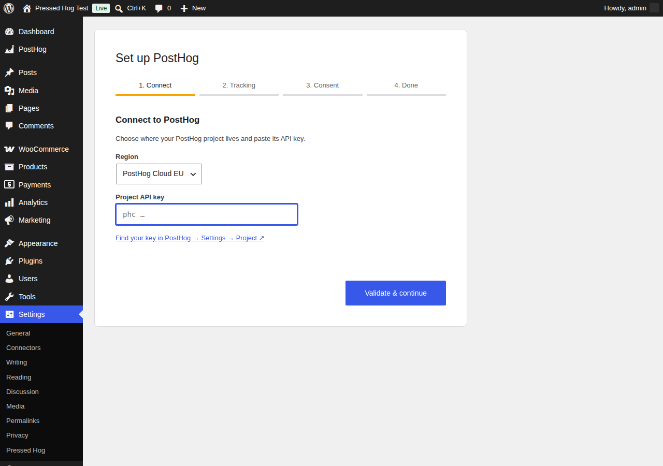Open General settings submenu link
Viewport: 663px width, 466px height.
(18, 333)
